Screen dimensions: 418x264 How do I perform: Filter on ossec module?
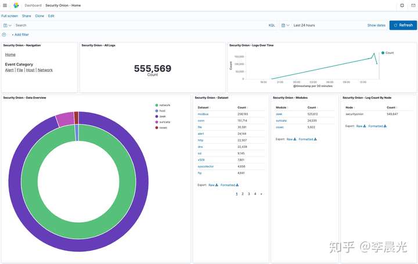280,127
